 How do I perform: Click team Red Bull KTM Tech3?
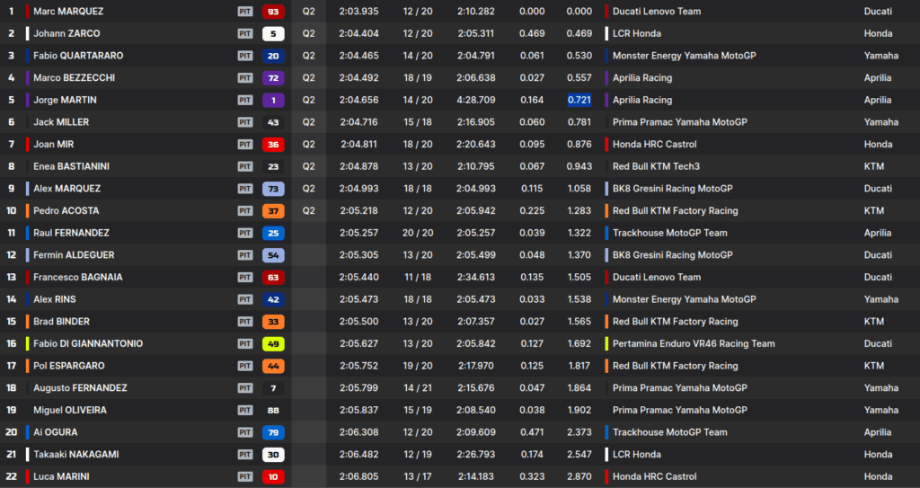[656, 166]
